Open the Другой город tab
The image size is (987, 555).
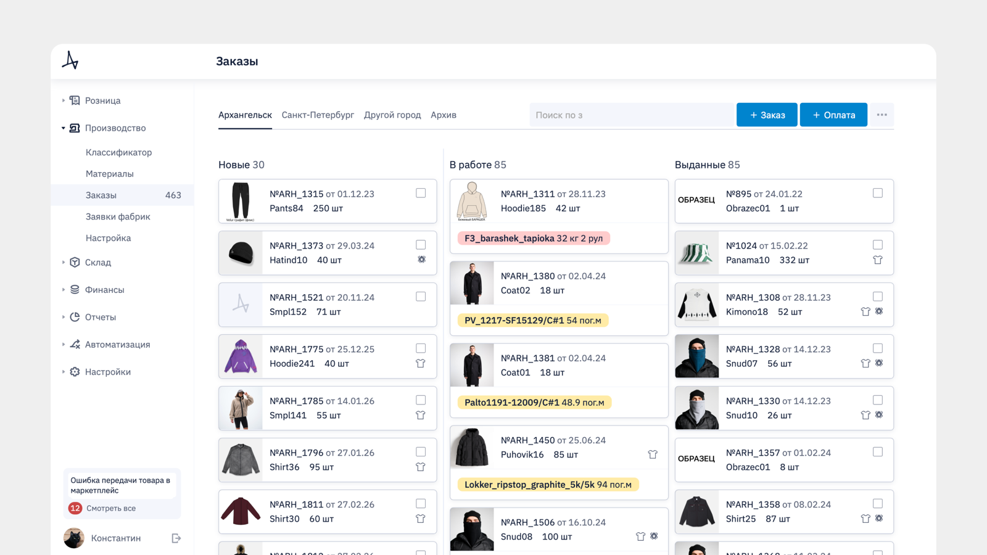point(392,115)
